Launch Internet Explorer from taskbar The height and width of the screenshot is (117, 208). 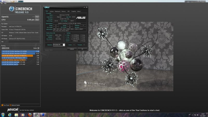click(10, 115)
